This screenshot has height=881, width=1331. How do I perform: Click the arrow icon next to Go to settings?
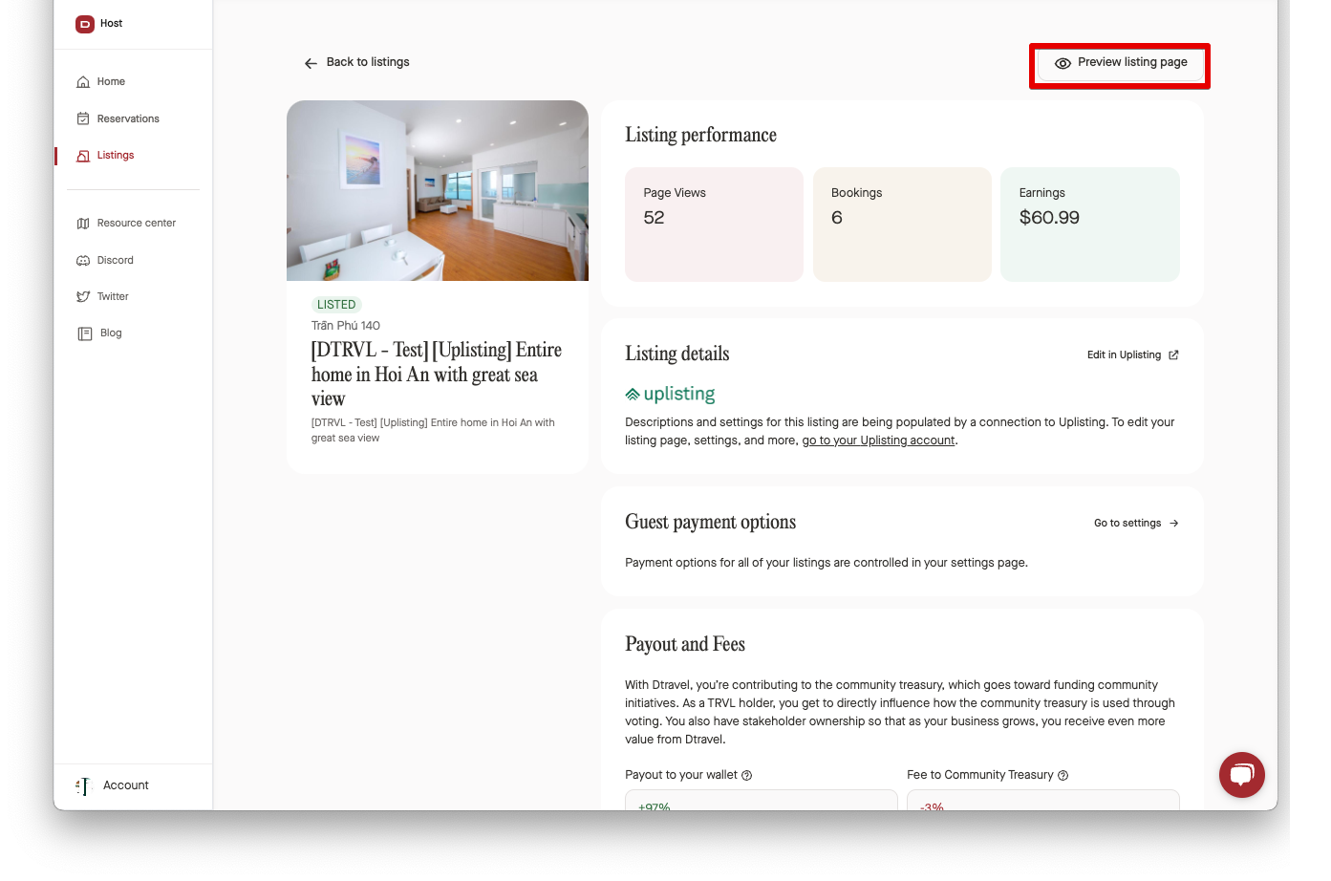click(x=1174, y=524)
